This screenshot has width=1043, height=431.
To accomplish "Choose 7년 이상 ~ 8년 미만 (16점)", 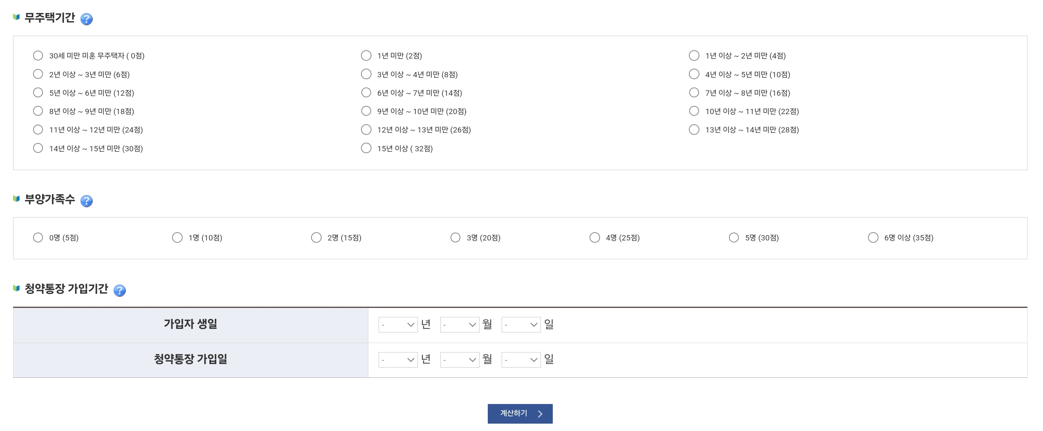I will coord(694,93).
